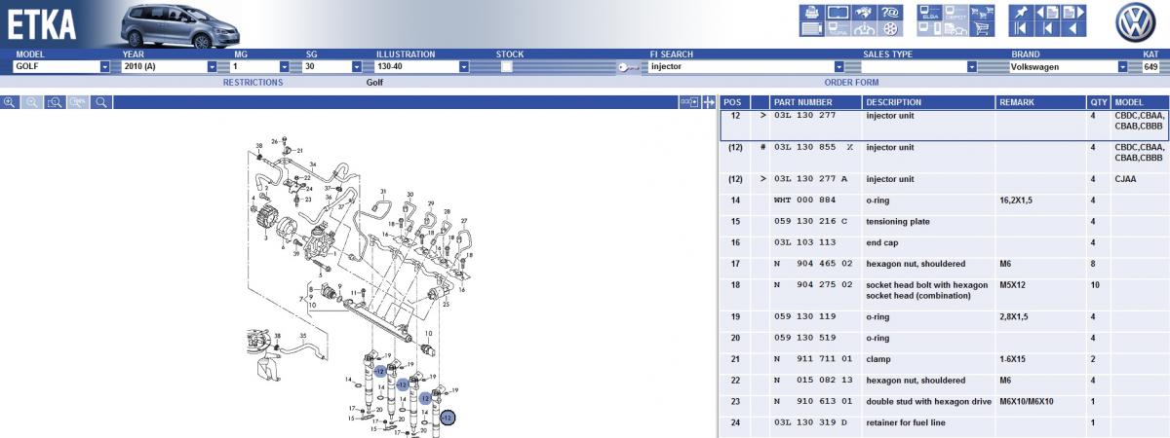Viewport: 1170px width, 438px height.
Task: Open the ELSA link icon
Action: (x=929, y=13)
